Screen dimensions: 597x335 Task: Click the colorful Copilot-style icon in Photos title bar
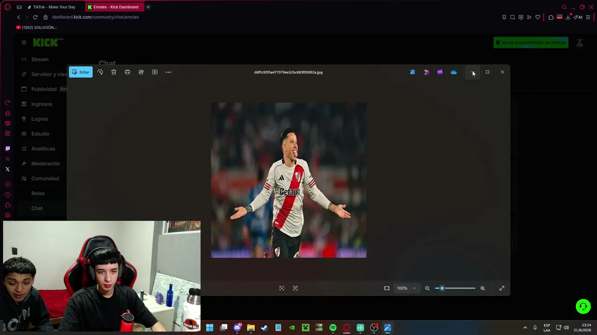tap(426, 72)
